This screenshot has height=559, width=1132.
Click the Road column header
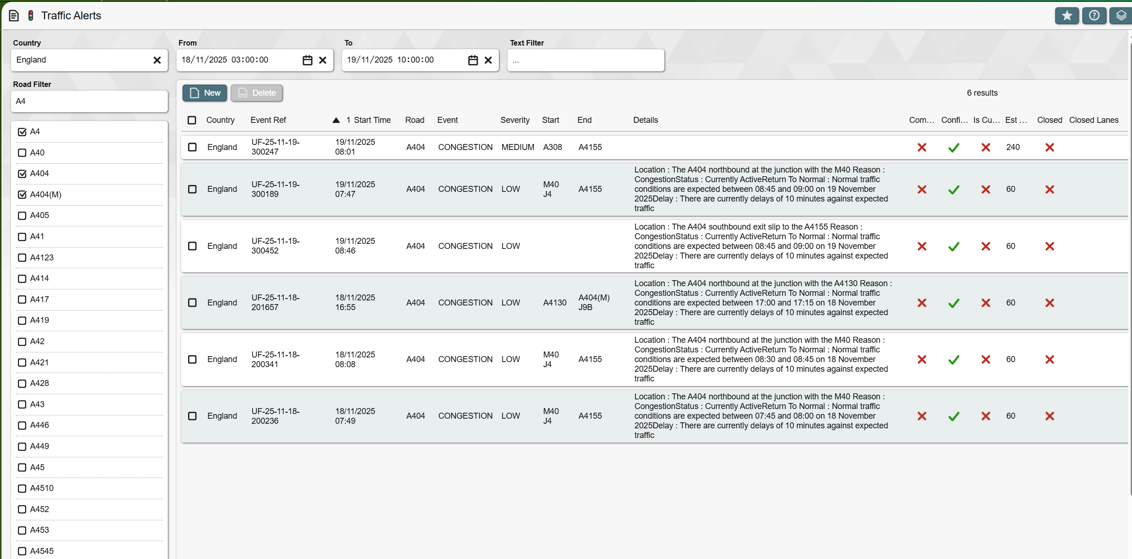click(414, 120)
